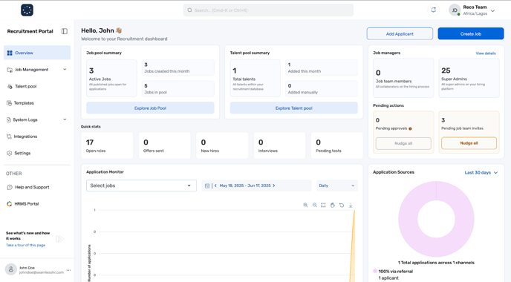Viewport: 511px width, 282px height.
Task: Download the Application Monitor chart
Action: [x=351, y=205]
